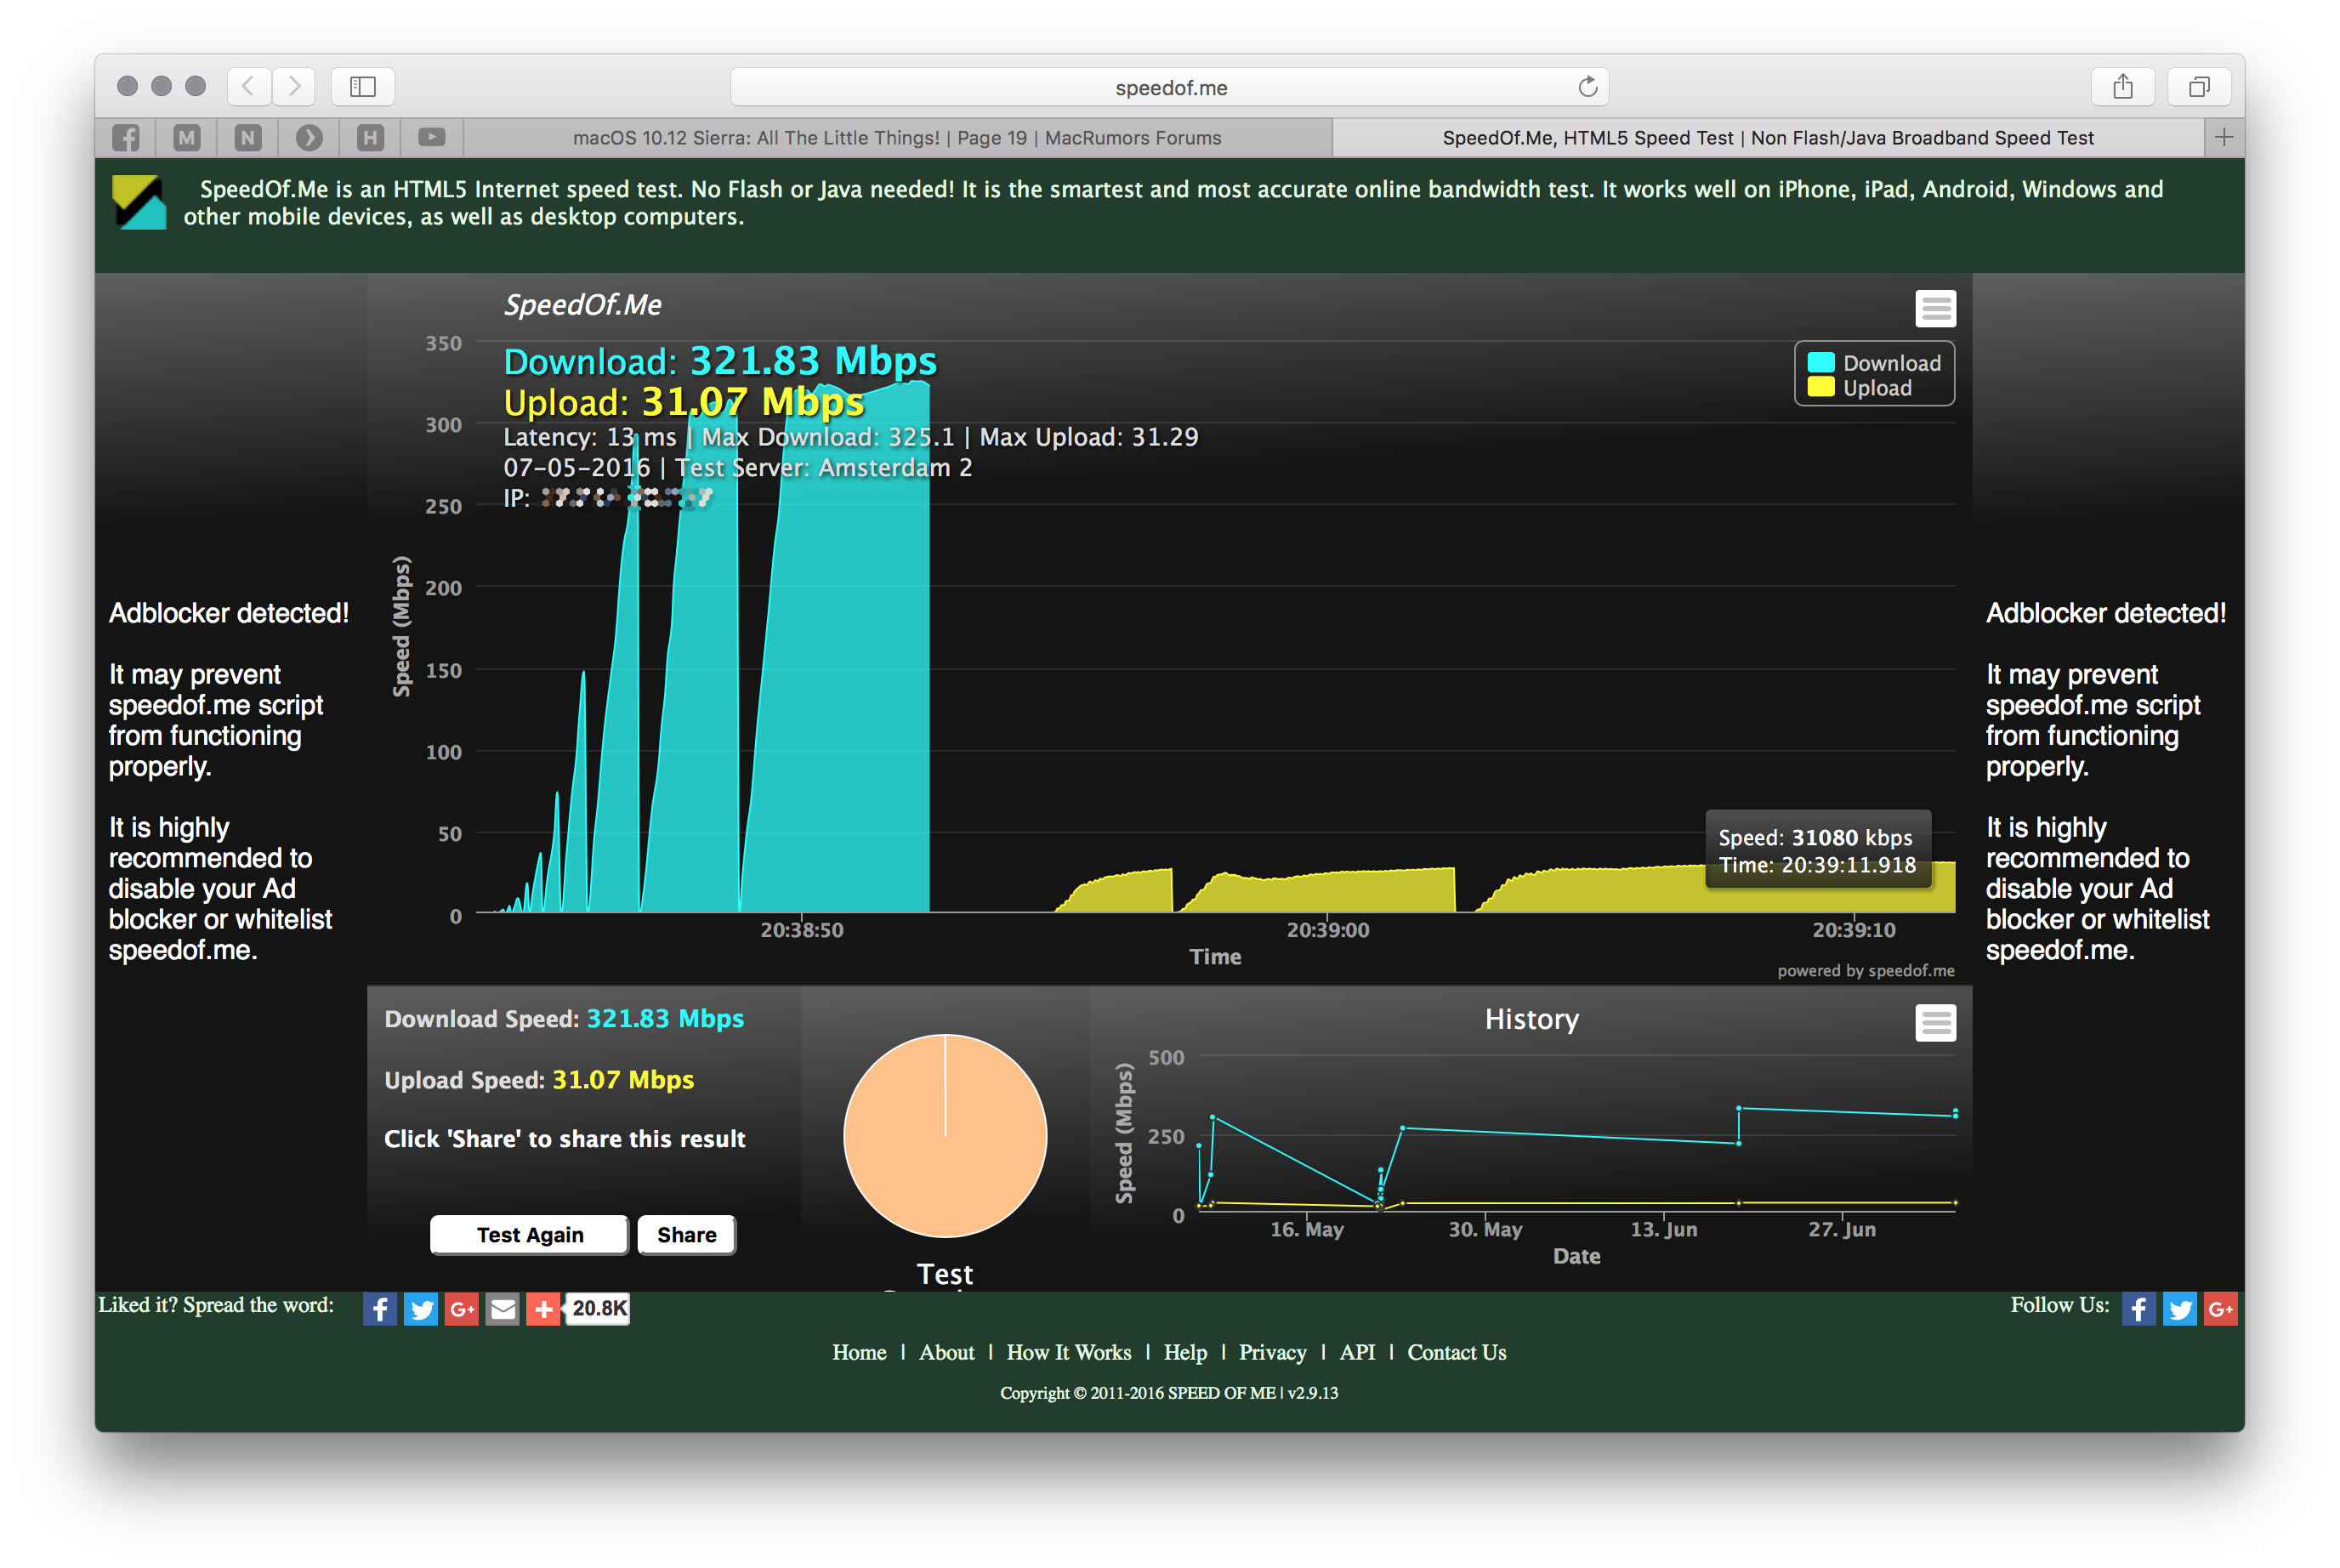Open the About footer link

click(x=946, y=1352)
